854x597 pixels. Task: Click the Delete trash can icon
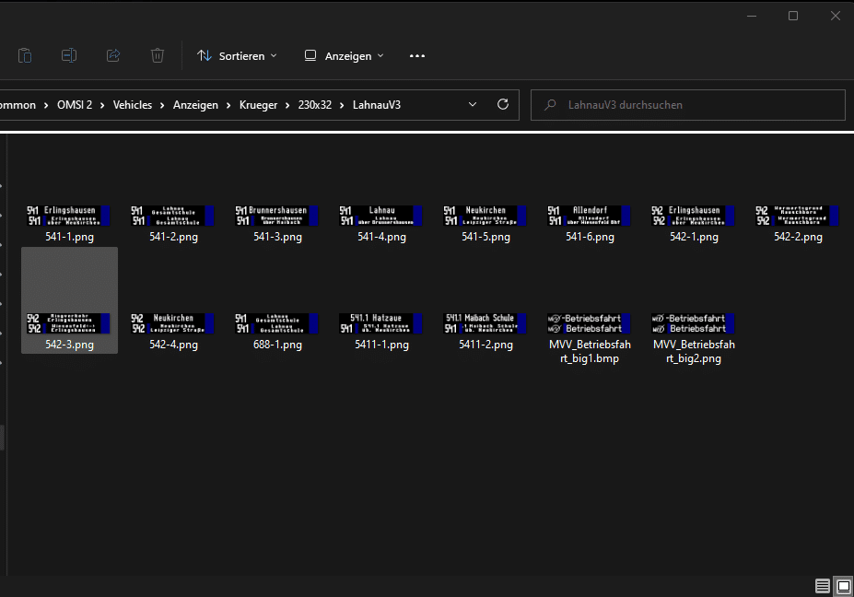tap(158, 56)
